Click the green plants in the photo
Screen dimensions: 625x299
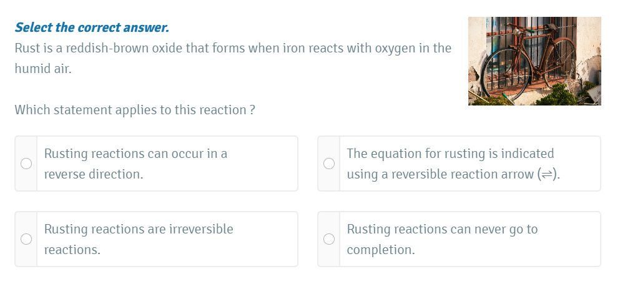(x=554, y=95)
